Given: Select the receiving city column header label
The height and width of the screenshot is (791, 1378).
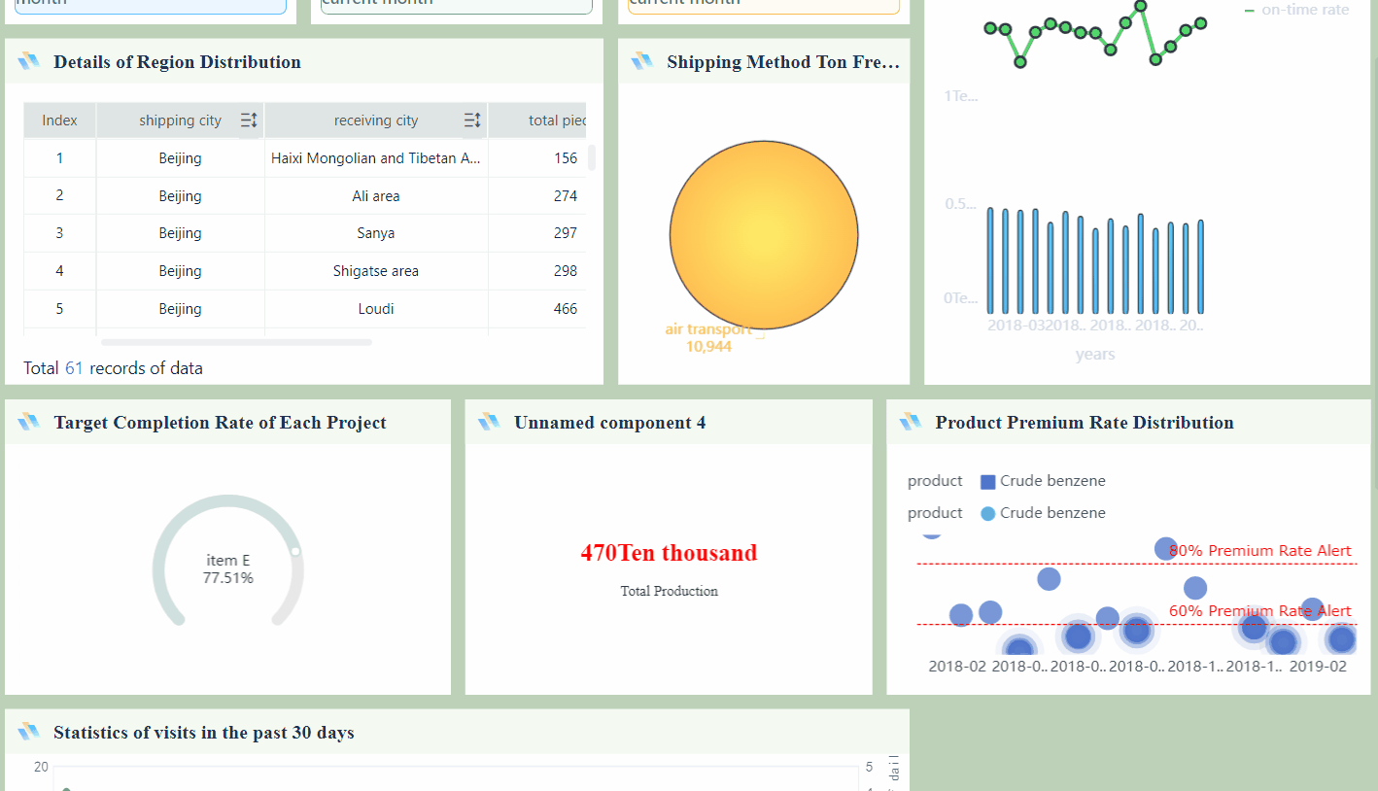Looking at the screenshot, I should pyautogui.click(x=376, y=120).
